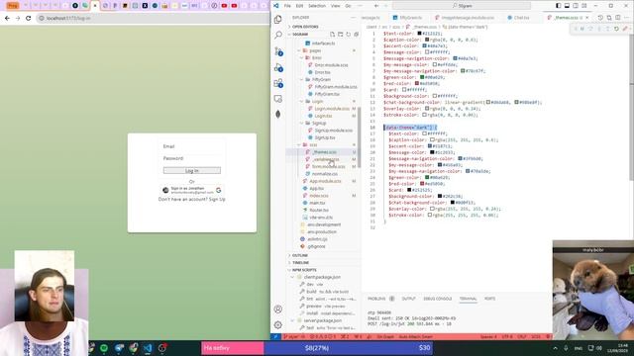Click the Sign in as Jonathan Google button
This screenshot has width=634, height=356.
pos(191,190)
